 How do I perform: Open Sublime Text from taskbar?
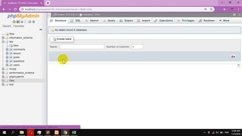pos(48,133)
